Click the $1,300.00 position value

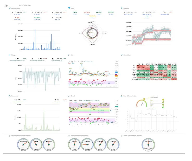pos(128,12)
